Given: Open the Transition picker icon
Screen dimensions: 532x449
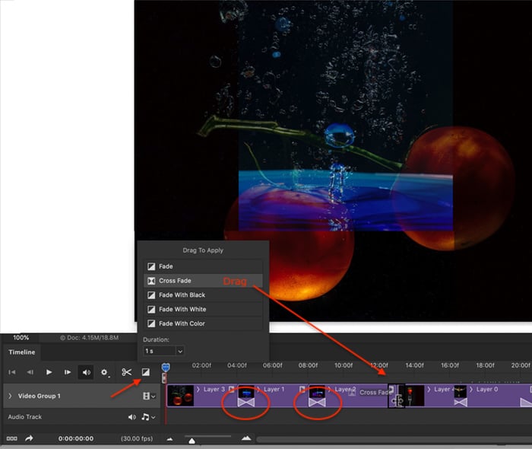Looking at the screenshot, I should pos(146,372).
